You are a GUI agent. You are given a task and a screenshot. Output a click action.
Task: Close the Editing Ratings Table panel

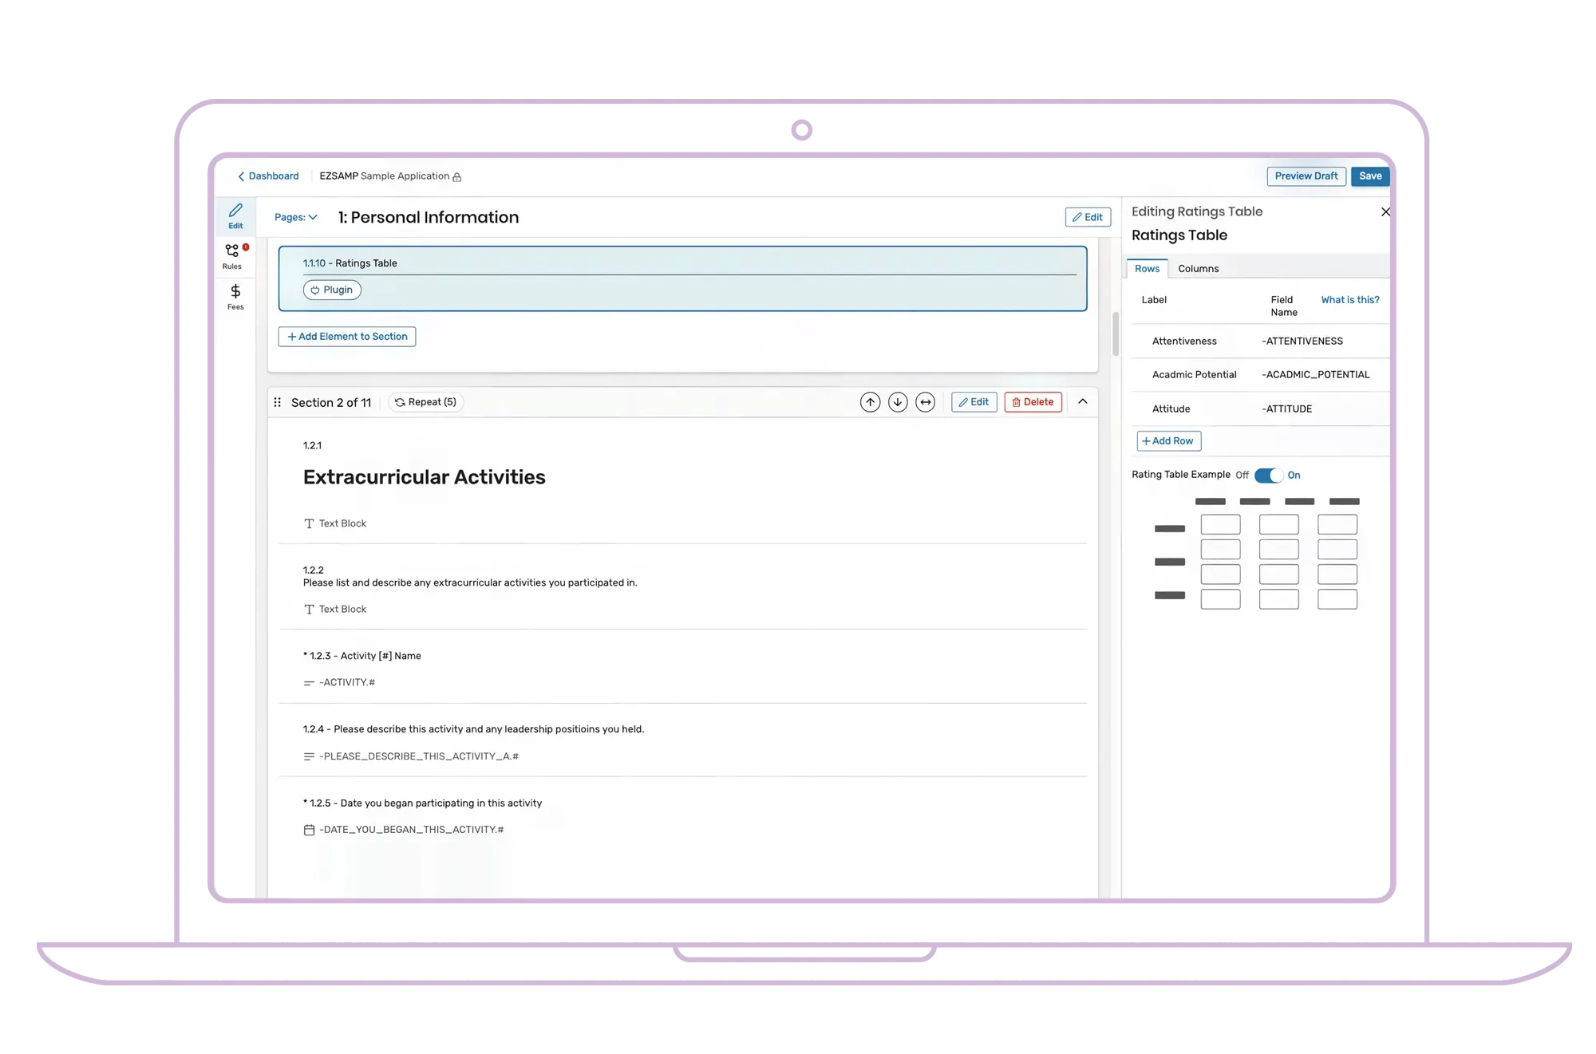click(x=1385, y=211)
